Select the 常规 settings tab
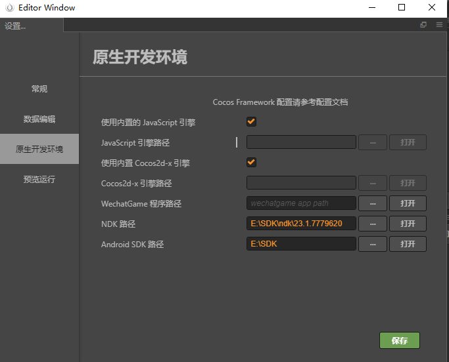 coord(39,89)
